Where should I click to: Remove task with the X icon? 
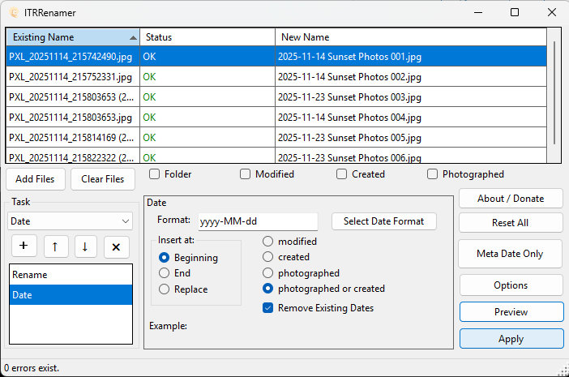click(116, 246)
